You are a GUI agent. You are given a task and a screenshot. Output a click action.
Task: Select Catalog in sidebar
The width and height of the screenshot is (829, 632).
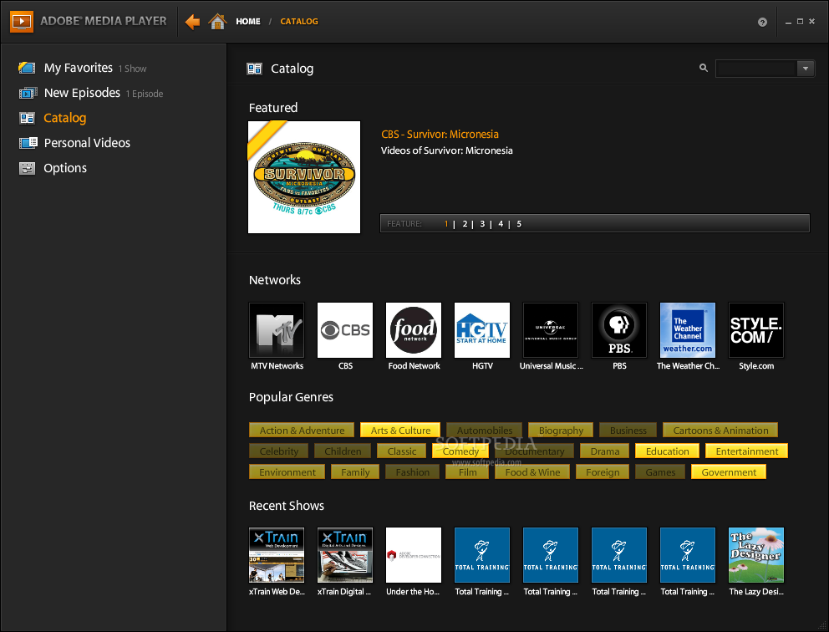pyautogui.click(x=65, y=118)
